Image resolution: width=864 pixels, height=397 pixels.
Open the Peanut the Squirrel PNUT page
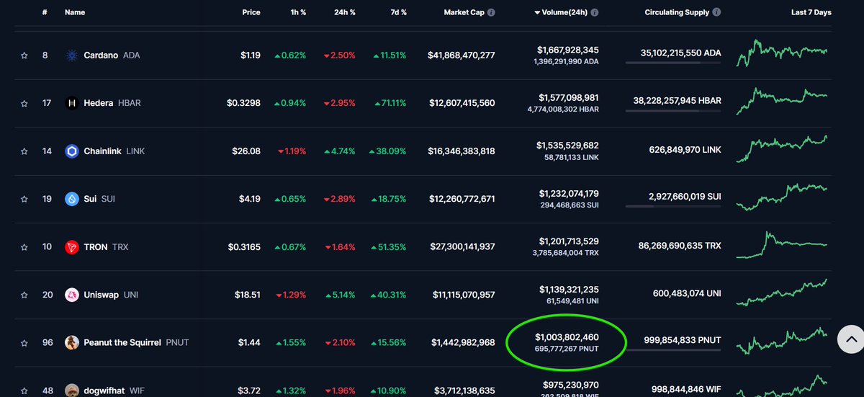(x=136, y=342)
